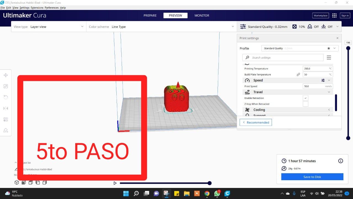353x199 pixels.
Task: Click the Sign in button
Action: coord(345,15)
